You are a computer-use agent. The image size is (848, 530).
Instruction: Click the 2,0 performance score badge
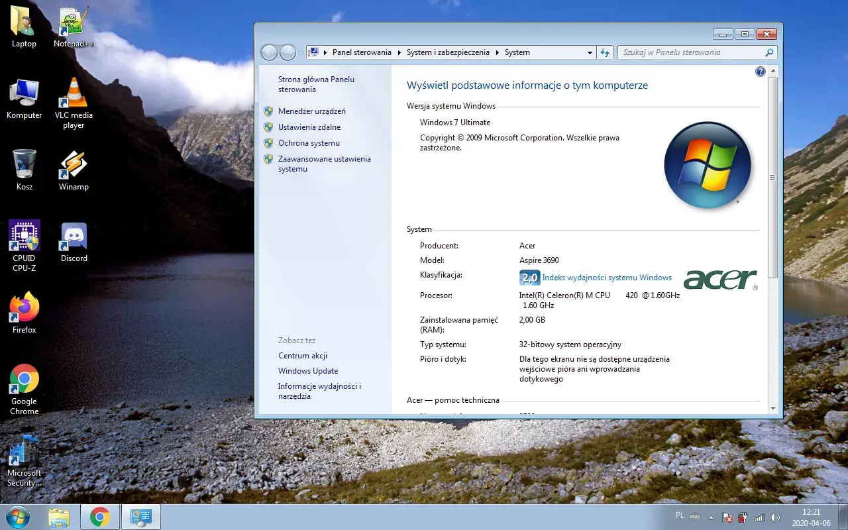[x=530, y=278]
